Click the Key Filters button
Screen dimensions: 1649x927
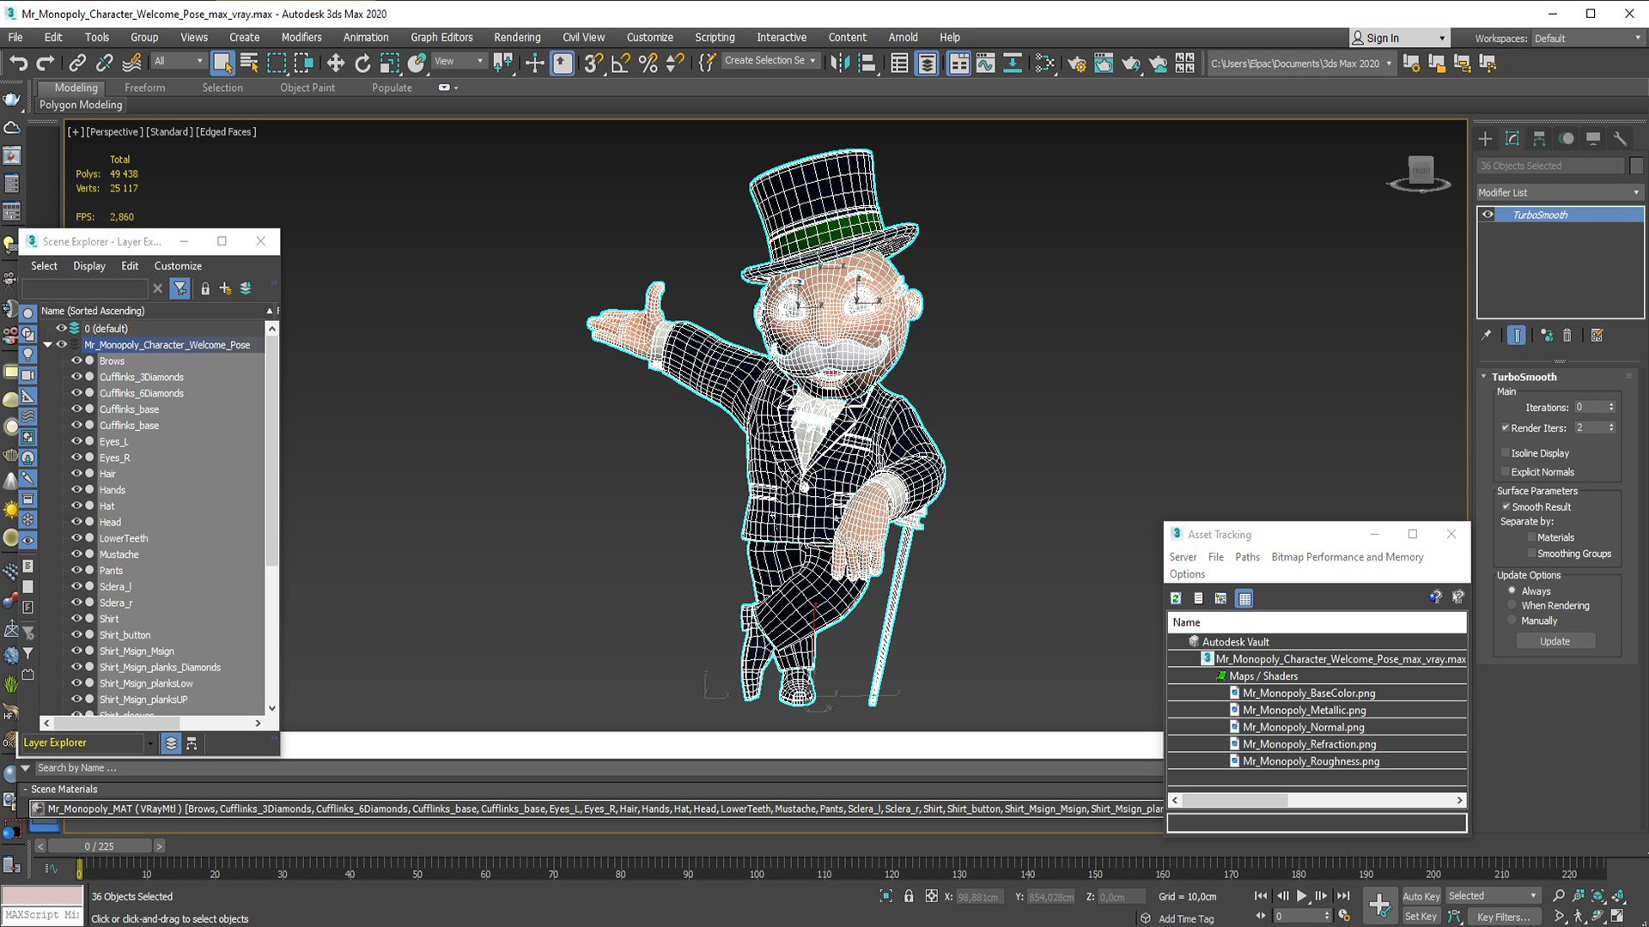pos(1503,917)
